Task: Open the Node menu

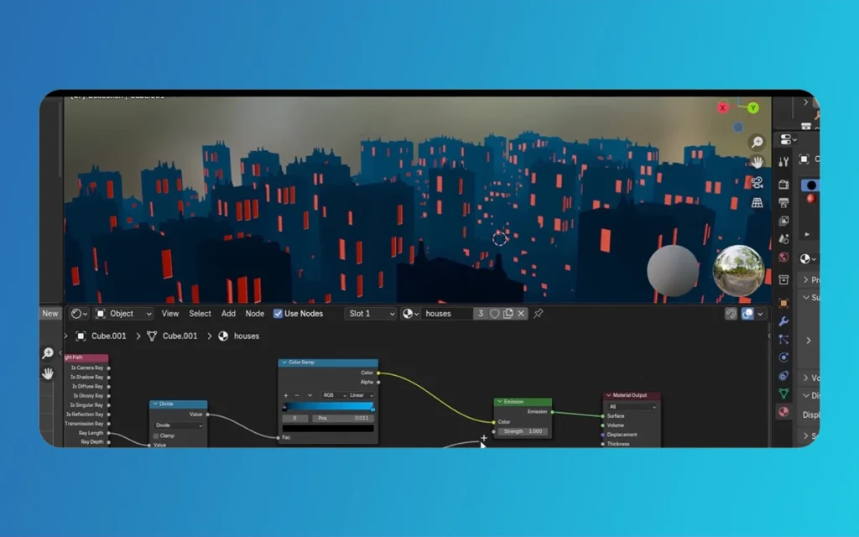Action: [255, 314]
